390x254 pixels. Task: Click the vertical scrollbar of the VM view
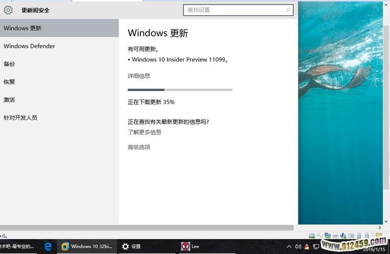386,107
